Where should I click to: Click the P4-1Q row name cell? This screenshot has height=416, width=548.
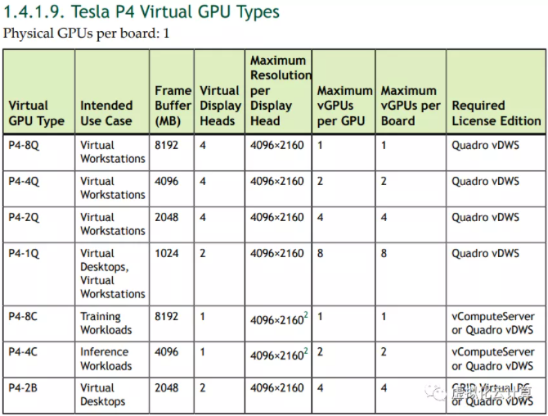click(24, 253)
